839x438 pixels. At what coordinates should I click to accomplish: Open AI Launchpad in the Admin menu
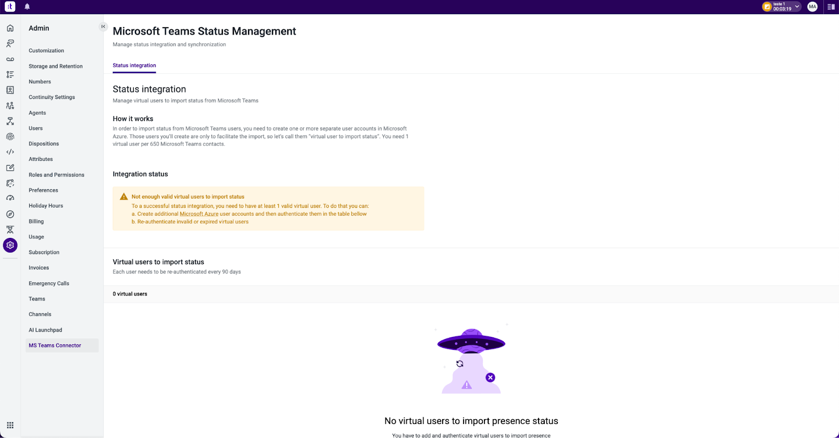45,330
